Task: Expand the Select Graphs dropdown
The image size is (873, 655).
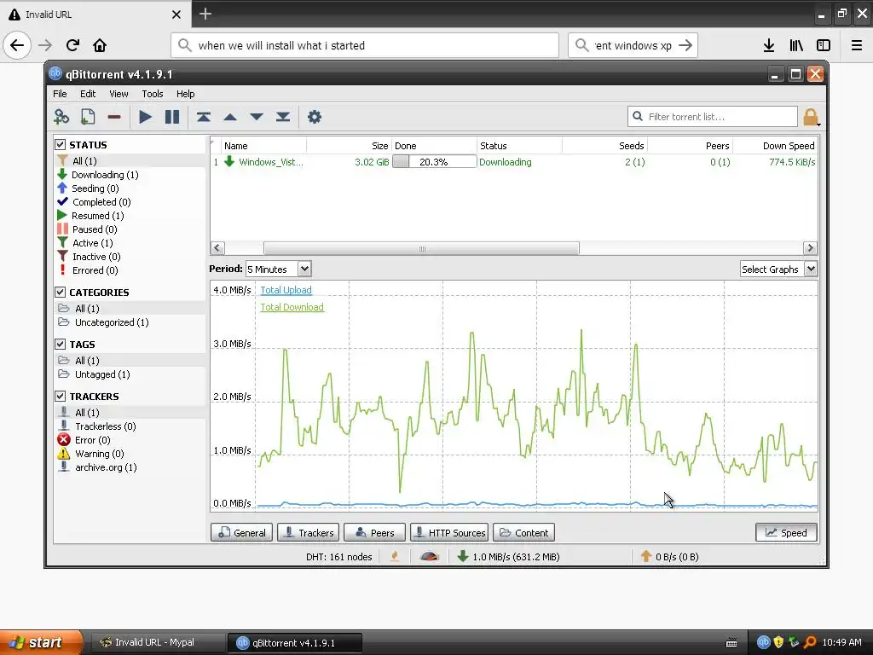Action: [x=778, y=269]
